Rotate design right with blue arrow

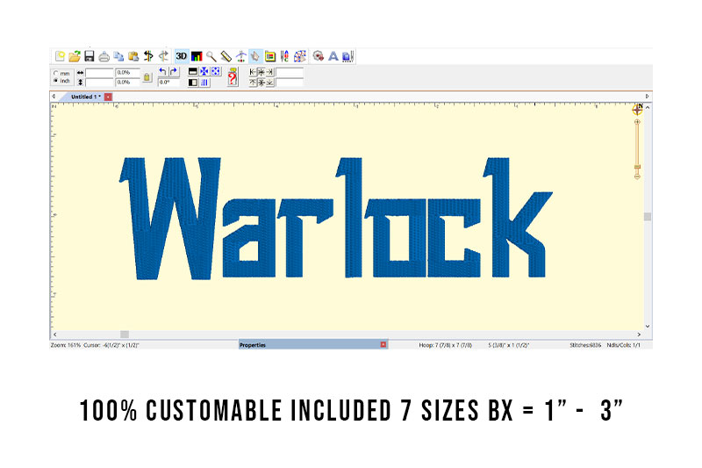174,71
